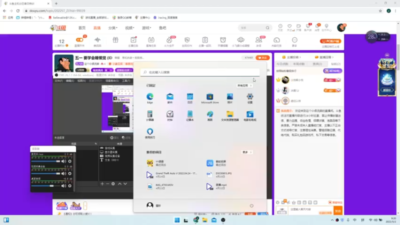Adjust third mixer channel volume slider
Viewport: 400px width, 225px height.
tap(45, 185)
